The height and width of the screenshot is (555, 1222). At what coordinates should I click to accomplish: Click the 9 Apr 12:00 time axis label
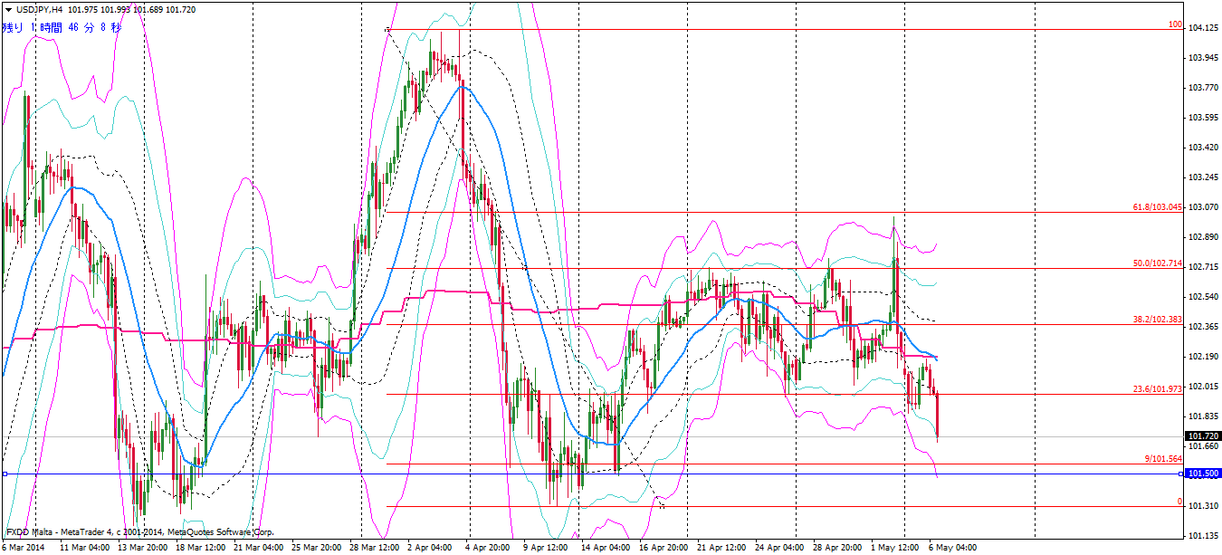(x=548, y=548)
